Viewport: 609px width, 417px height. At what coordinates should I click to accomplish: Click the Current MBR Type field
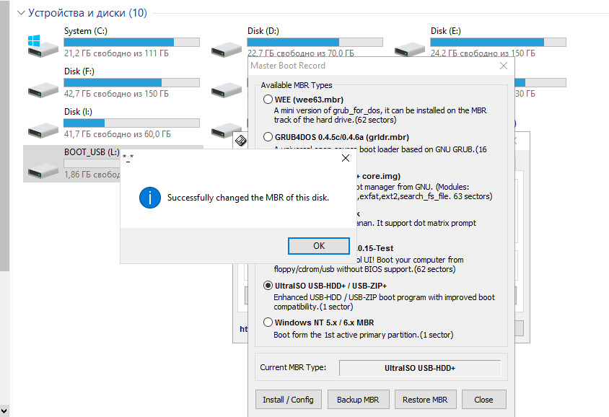(419, 368)
